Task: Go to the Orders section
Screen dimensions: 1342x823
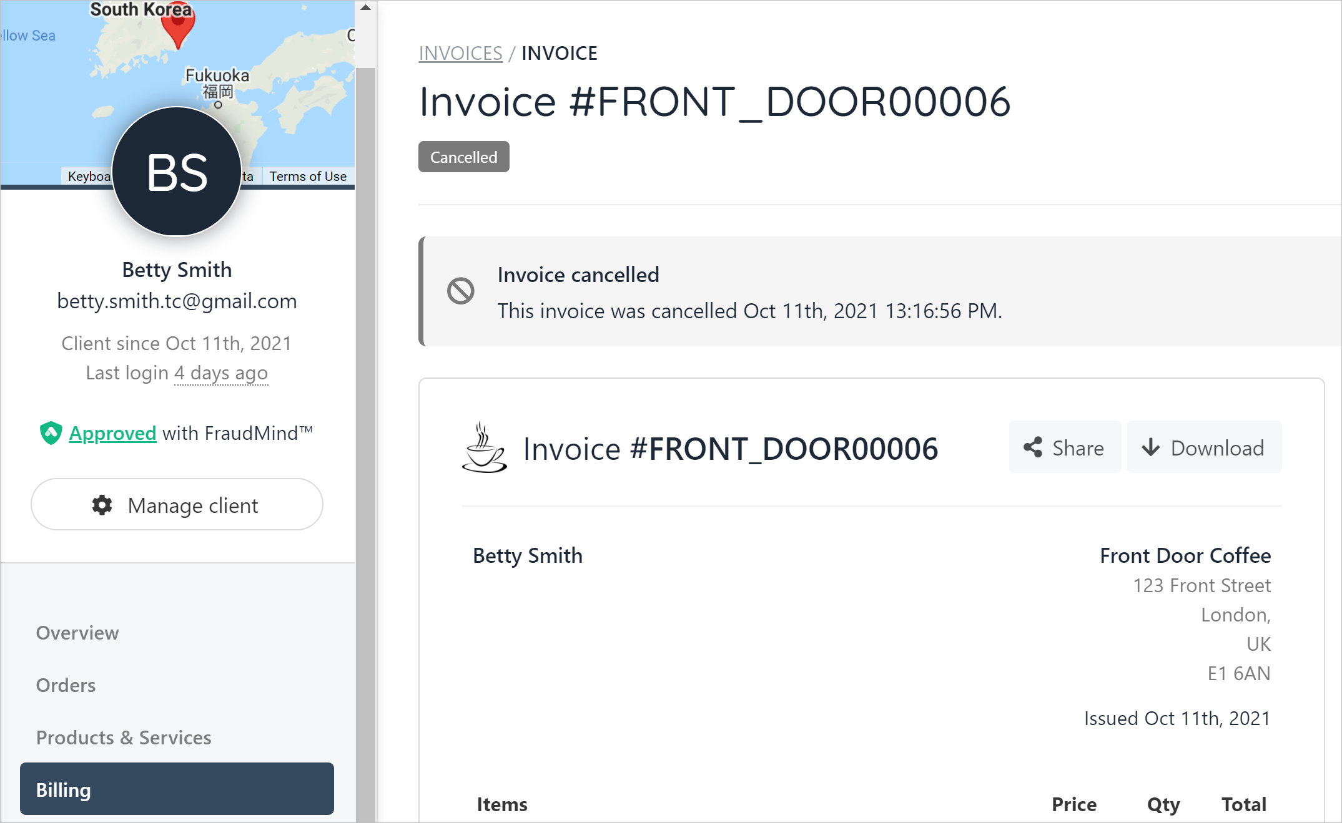Action: [x=66, y=685]
